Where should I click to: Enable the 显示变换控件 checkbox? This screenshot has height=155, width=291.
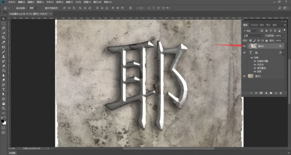click(43, 8)
